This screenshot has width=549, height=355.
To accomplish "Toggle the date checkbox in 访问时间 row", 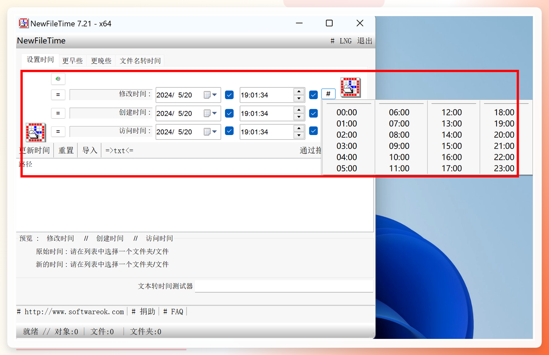I will tap(229, 131).
